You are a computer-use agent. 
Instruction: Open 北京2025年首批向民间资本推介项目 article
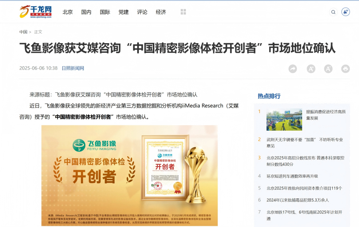[304, 188]
